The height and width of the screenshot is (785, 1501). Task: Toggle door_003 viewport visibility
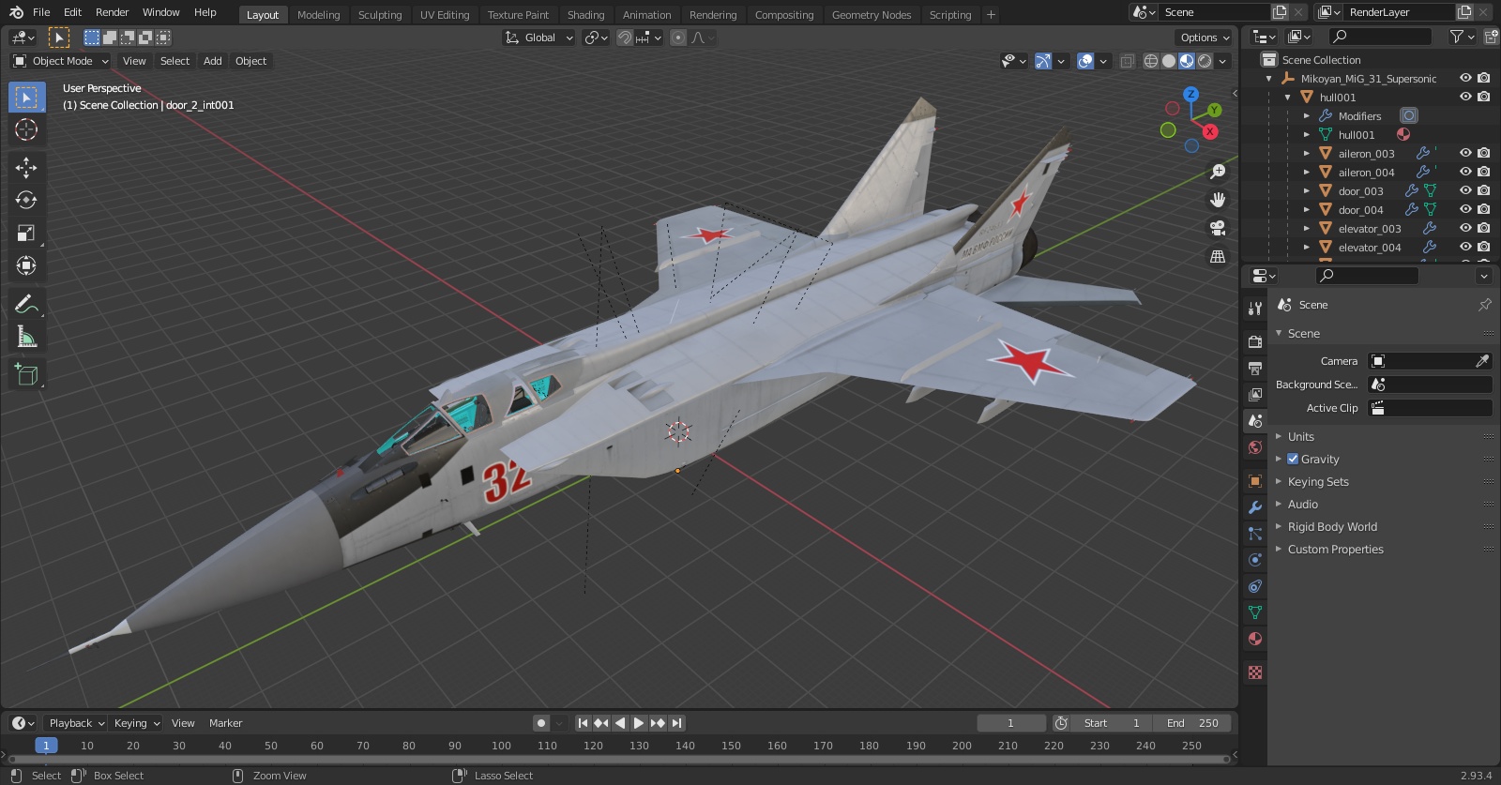click(1465, 190)
